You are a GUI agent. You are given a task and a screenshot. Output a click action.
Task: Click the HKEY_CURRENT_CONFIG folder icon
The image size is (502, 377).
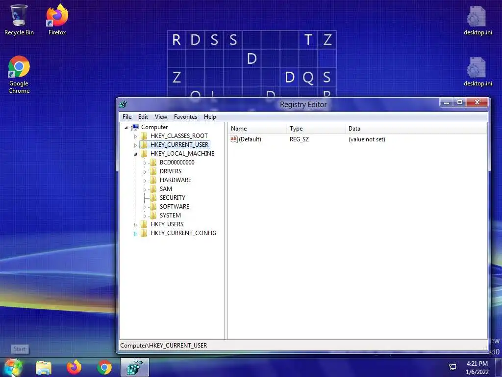(x=144, y=233)
